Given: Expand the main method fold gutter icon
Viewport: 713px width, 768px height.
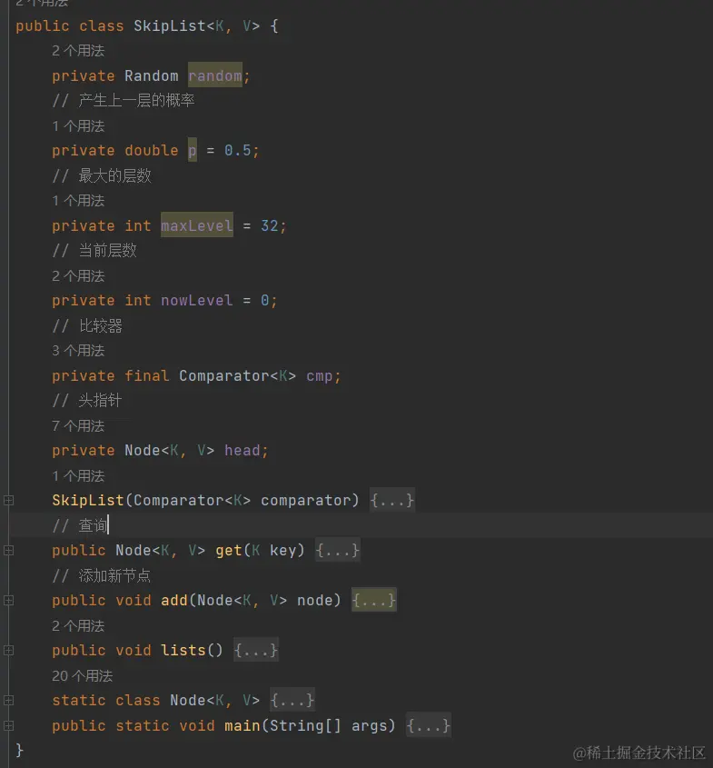Looking at the screenshot, I should tap(8, 725).
